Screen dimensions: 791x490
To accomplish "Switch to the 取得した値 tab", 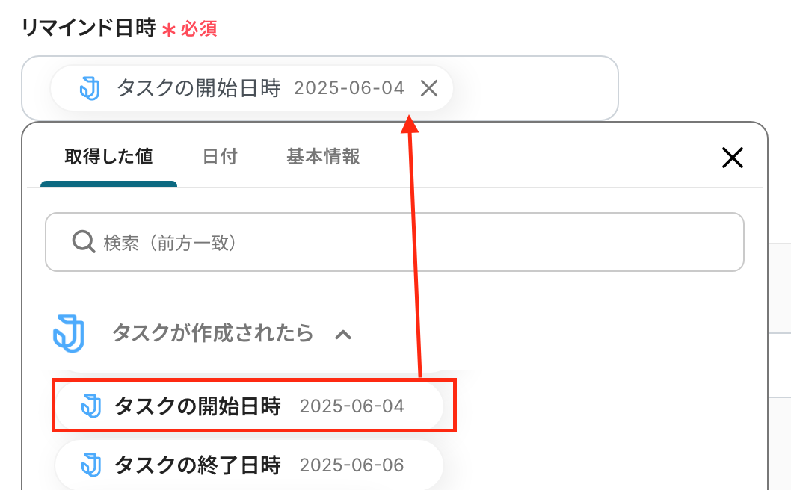I will [x=108, y=157].
